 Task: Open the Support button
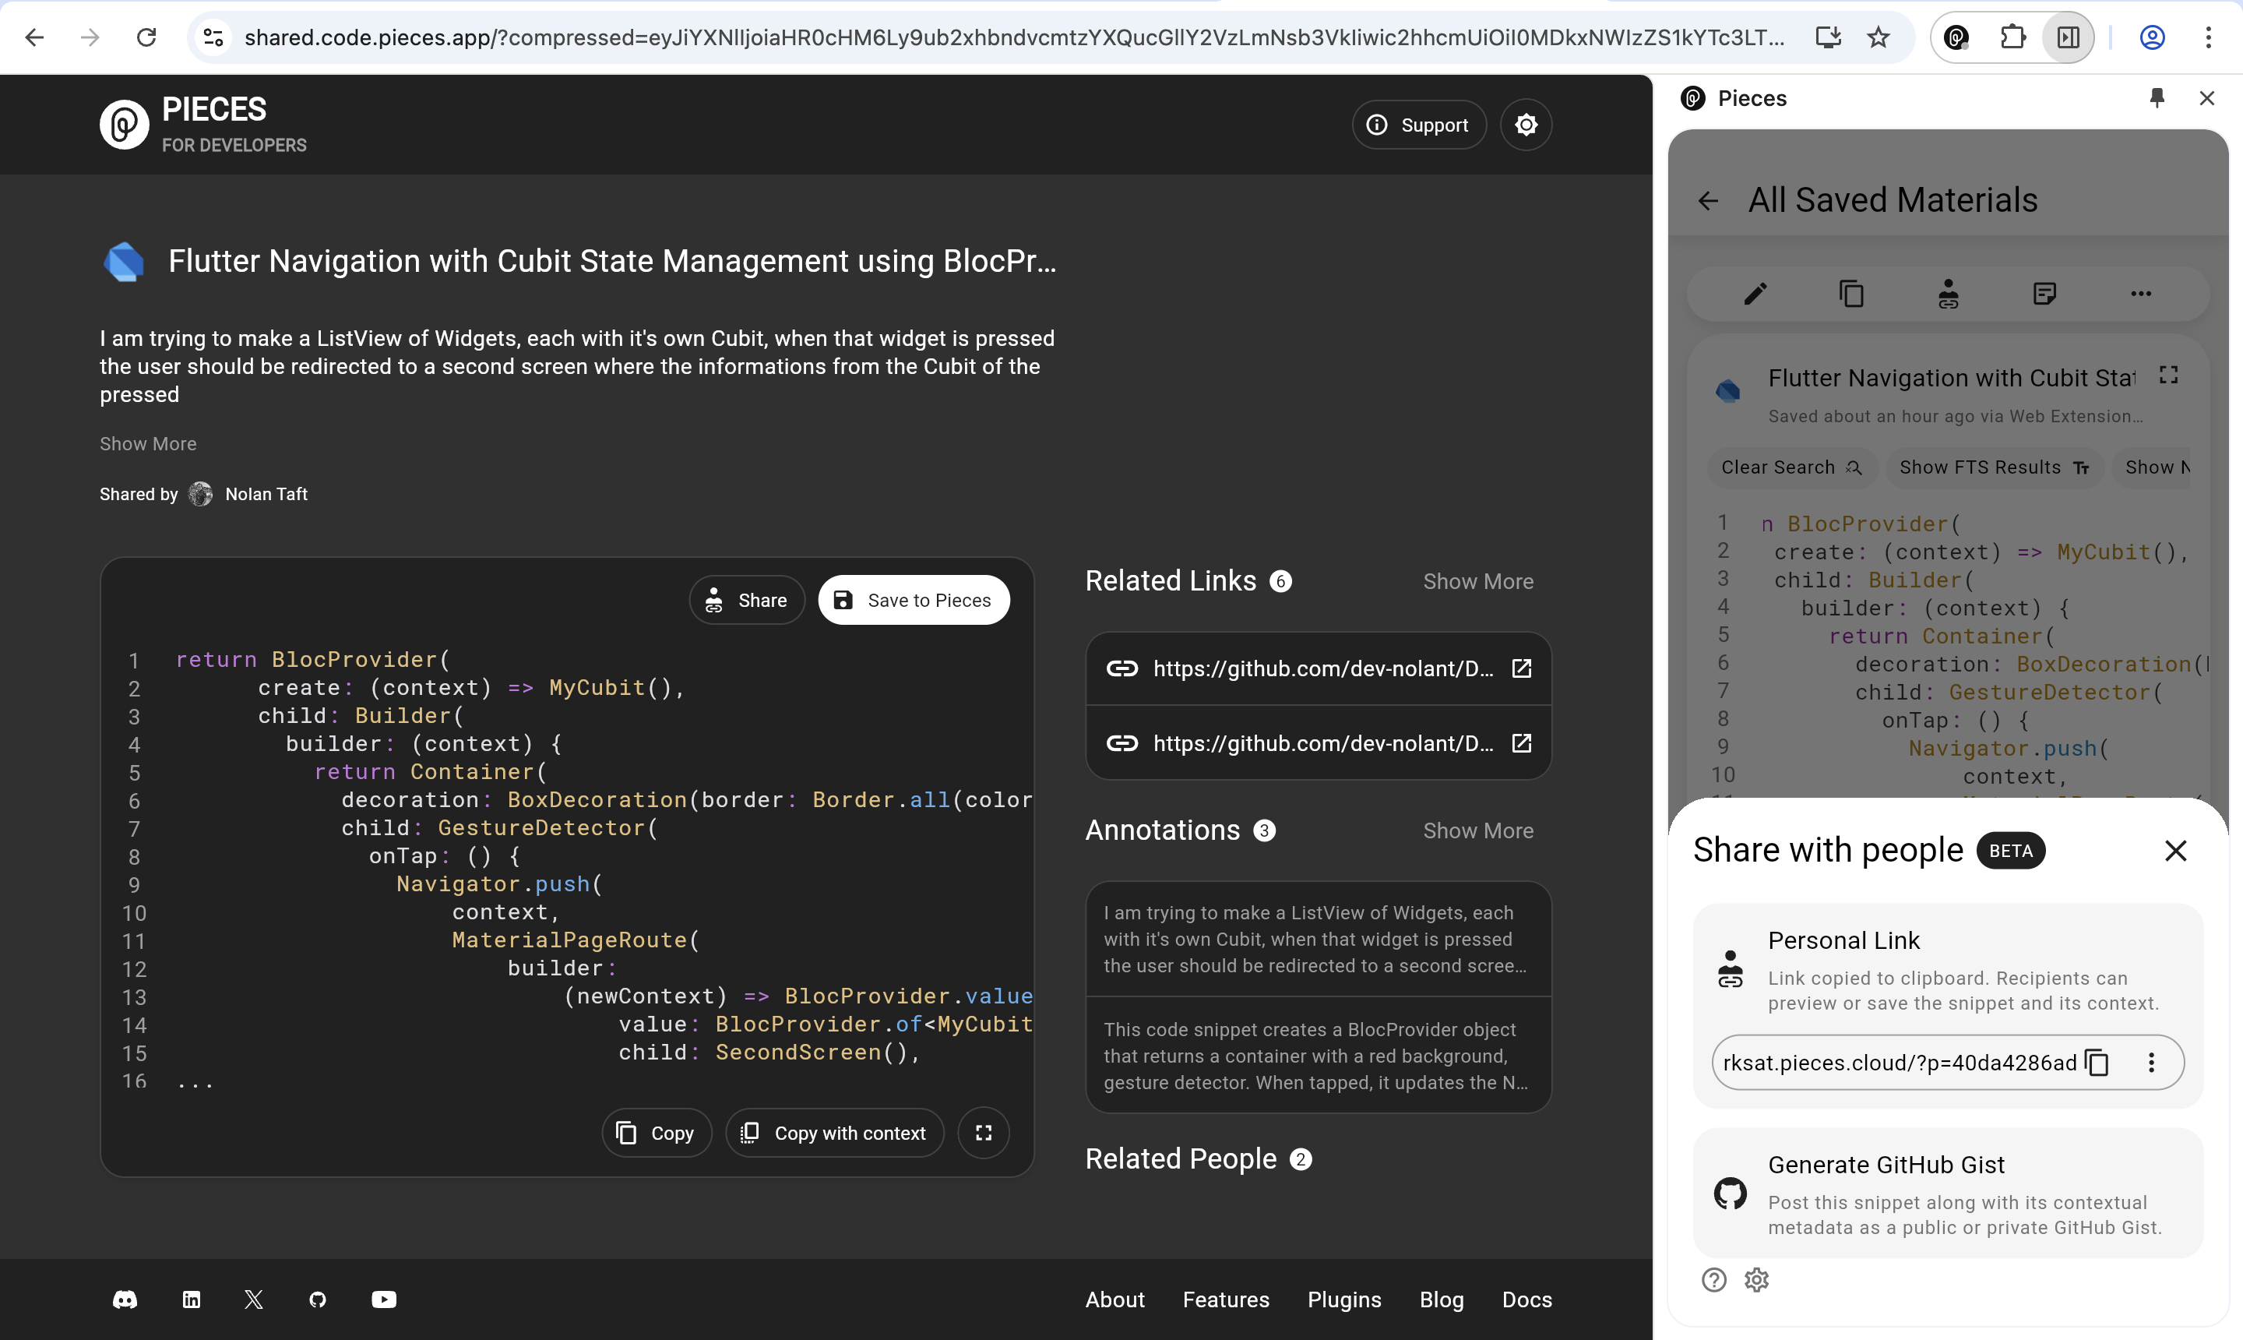1418,125
